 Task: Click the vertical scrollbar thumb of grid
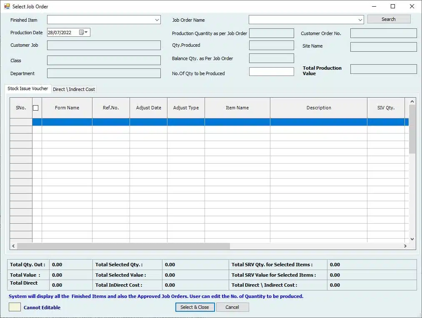coord(412,129)
